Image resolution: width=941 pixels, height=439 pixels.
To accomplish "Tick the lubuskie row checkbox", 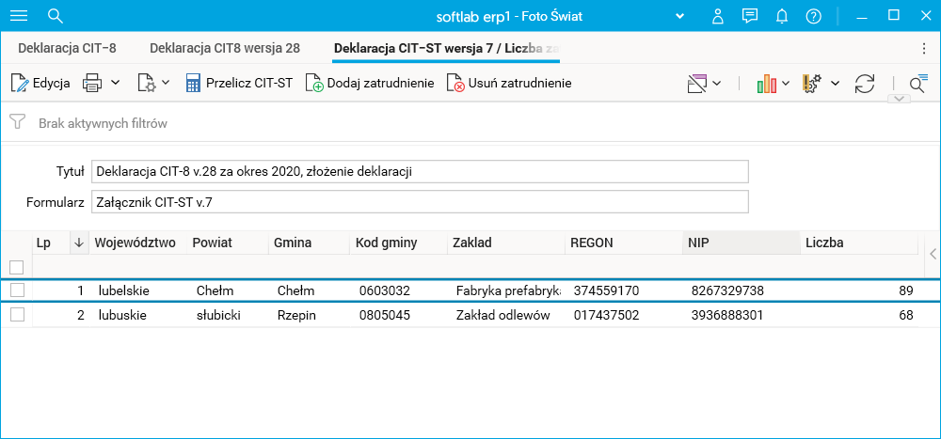I will pyautogui.click(x=17, y=315).
